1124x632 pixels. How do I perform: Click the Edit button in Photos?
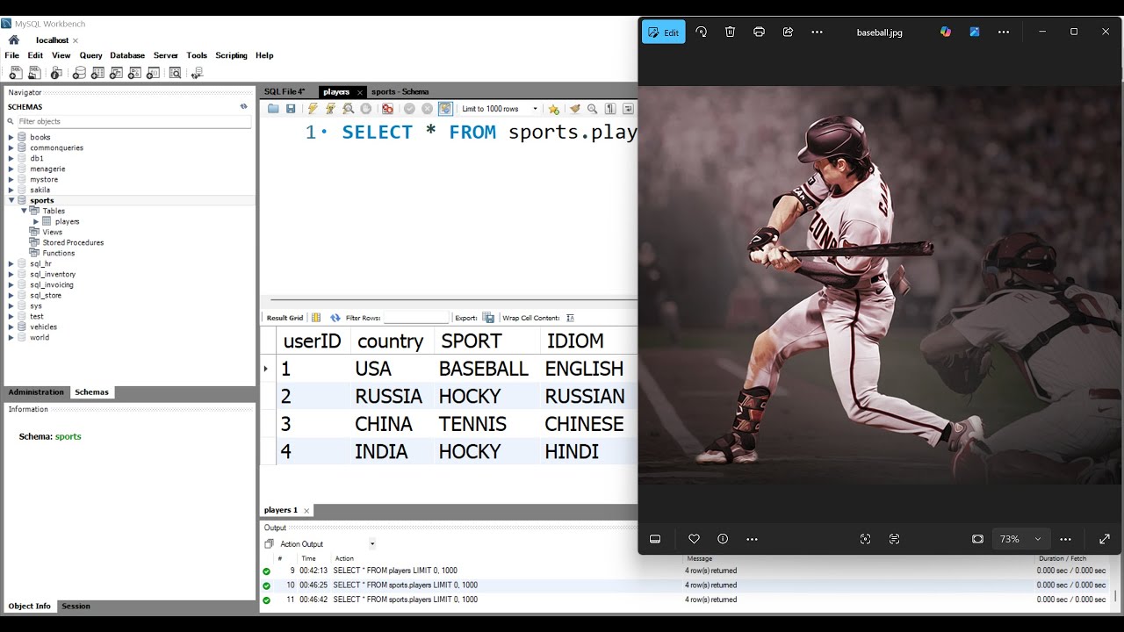pos(663,32)
